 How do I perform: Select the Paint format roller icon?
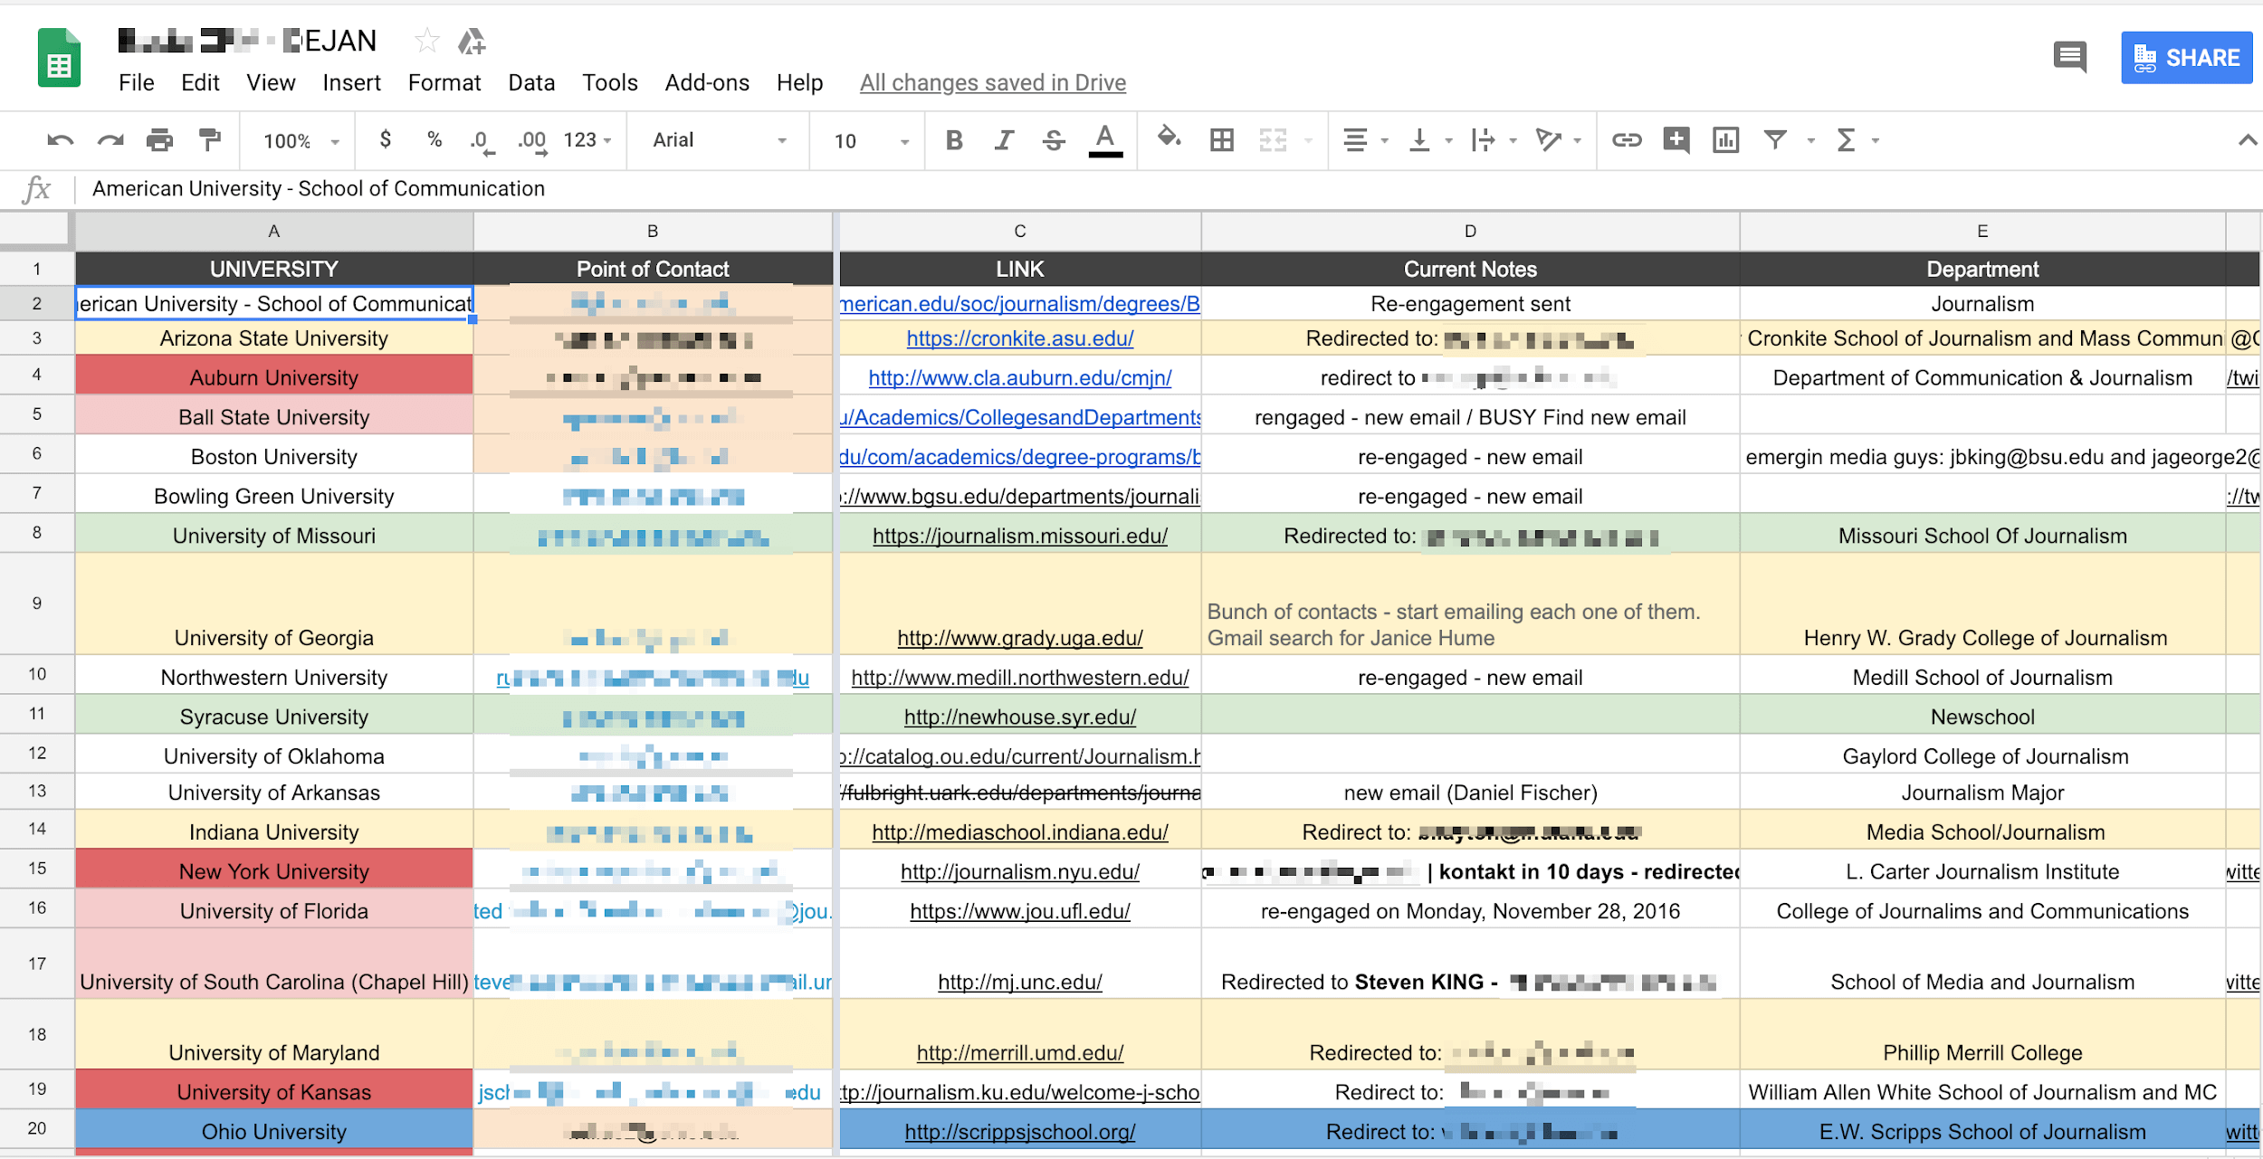pos(210,140)
